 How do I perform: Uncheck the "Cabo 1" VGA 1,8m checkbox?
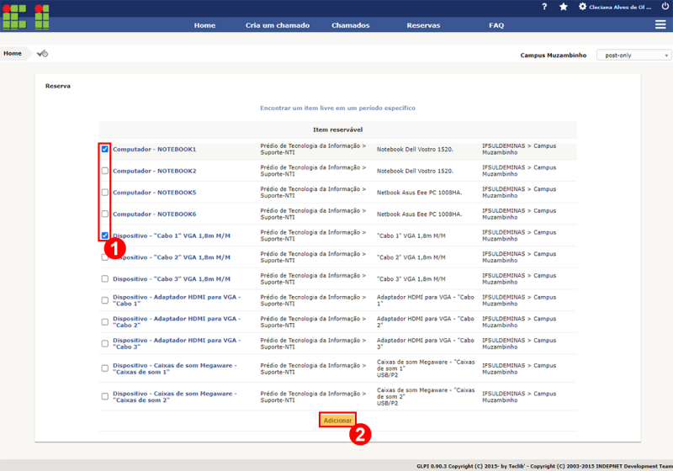pyautogui.click(x=104, y=235)
